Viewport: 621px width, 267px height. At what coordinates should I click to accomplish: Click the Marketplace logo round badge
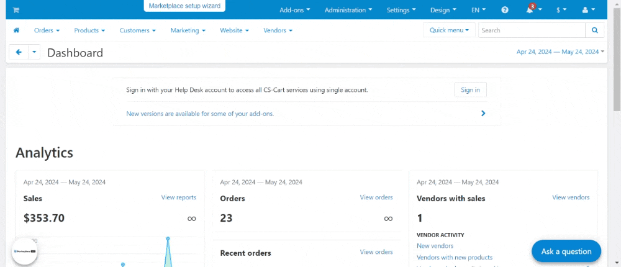pos(25,251)
